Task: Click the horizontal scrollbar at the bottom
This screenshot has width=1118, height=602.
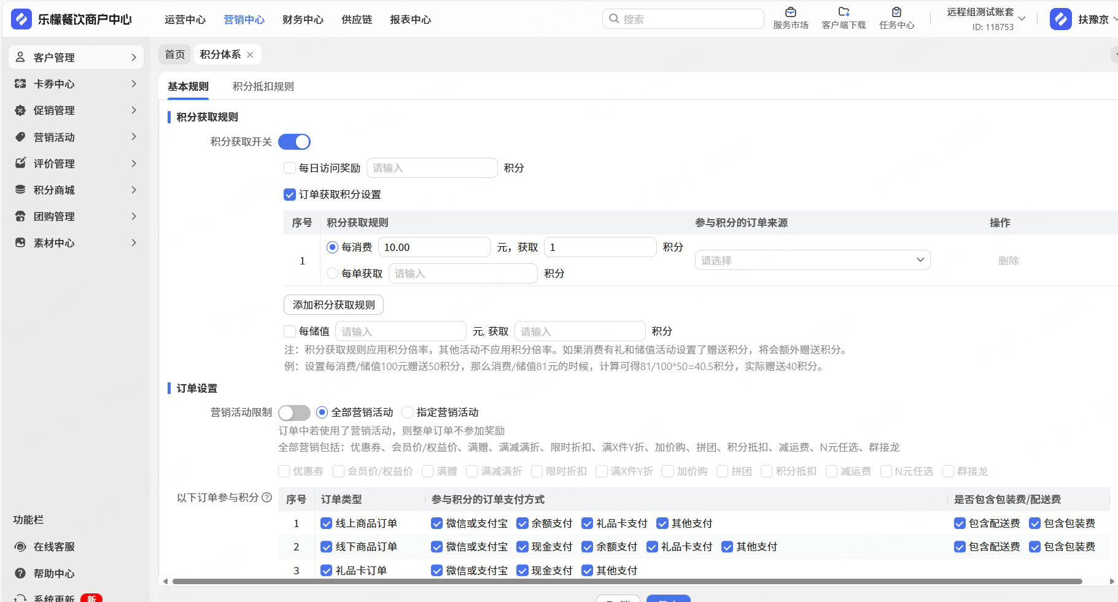Action: click(x=626, y=581)
